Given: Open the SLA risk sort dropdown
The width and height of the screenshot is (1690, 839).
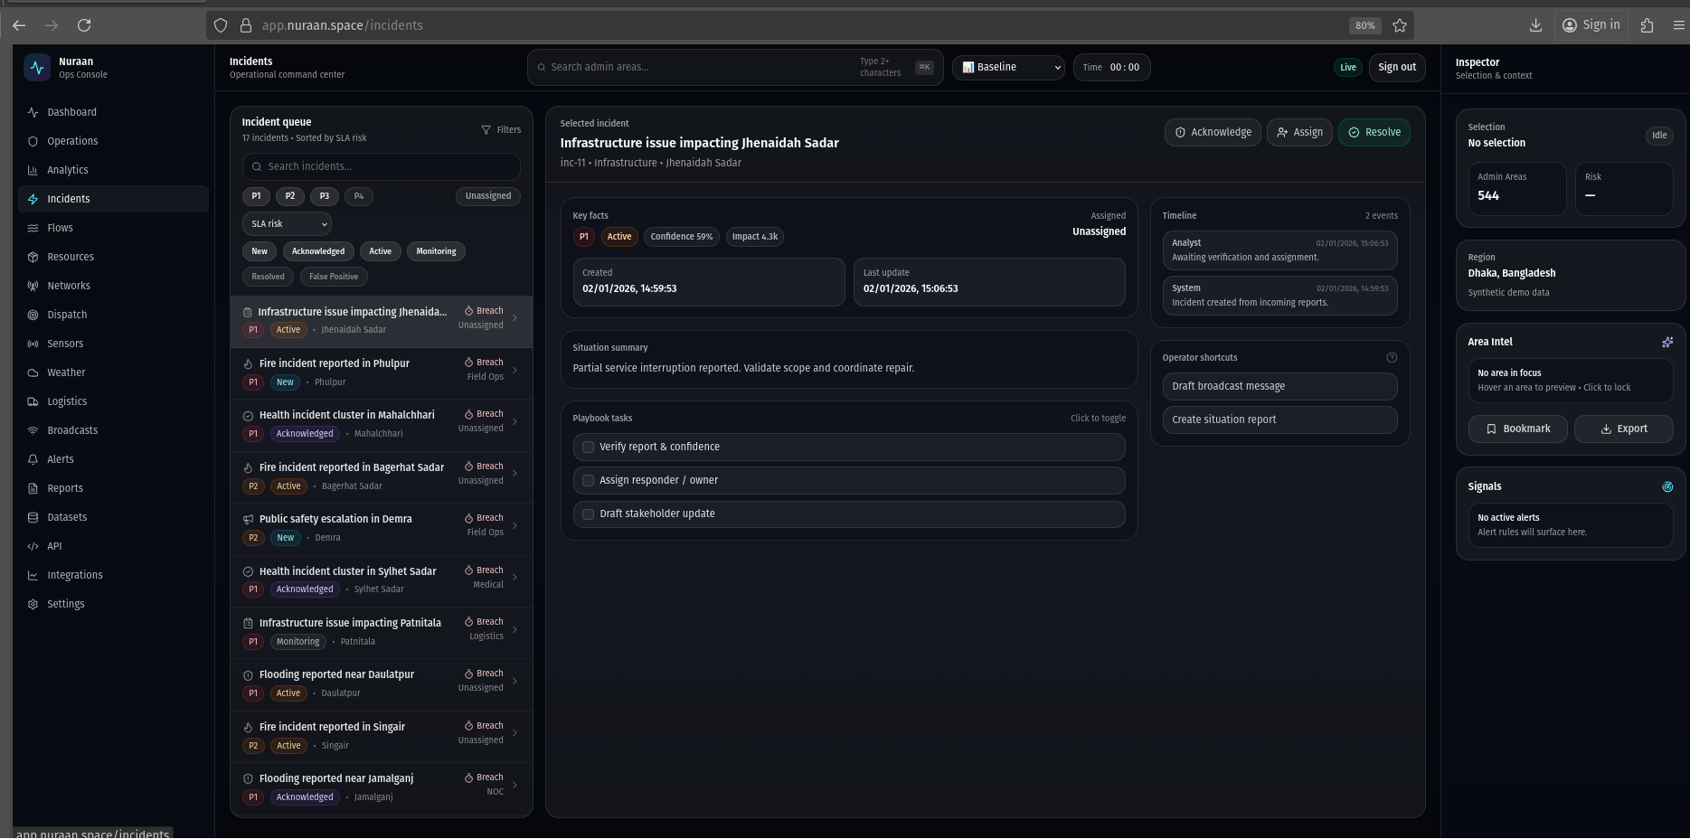Looking at the screenshot, I should point(287,224).
